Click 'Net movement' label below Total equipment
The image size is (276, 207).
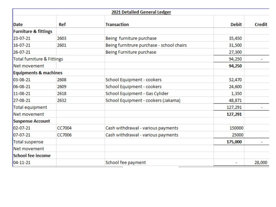(x=29, y=114)
